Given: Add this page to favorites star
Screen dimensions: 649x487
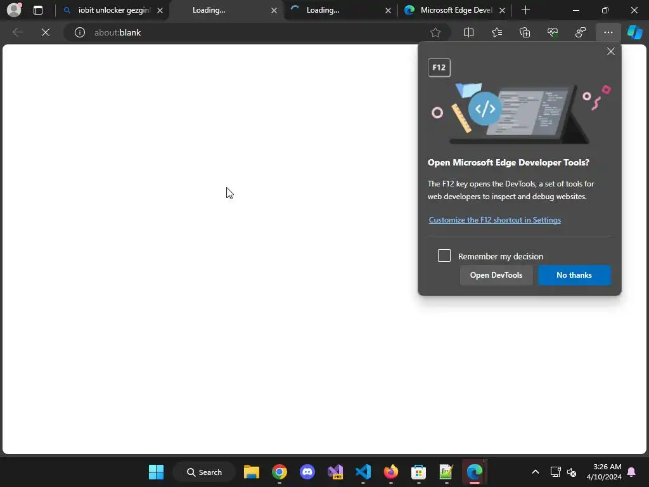Looking at the screenshot, I should tap(435, 32).
